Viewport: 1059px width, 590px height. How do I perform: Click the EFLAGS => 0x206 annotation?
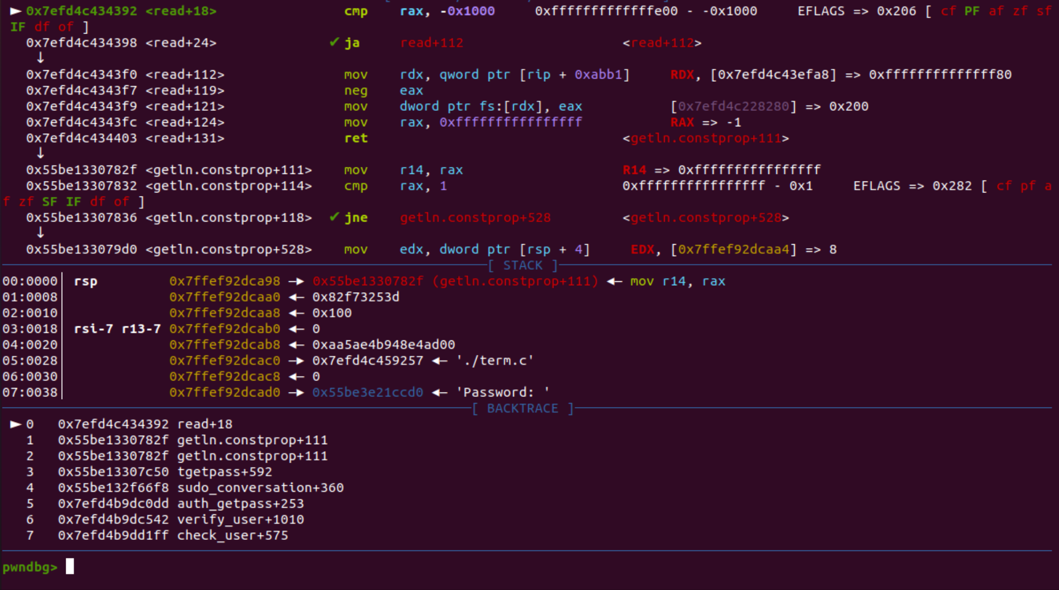coord(857,11)
